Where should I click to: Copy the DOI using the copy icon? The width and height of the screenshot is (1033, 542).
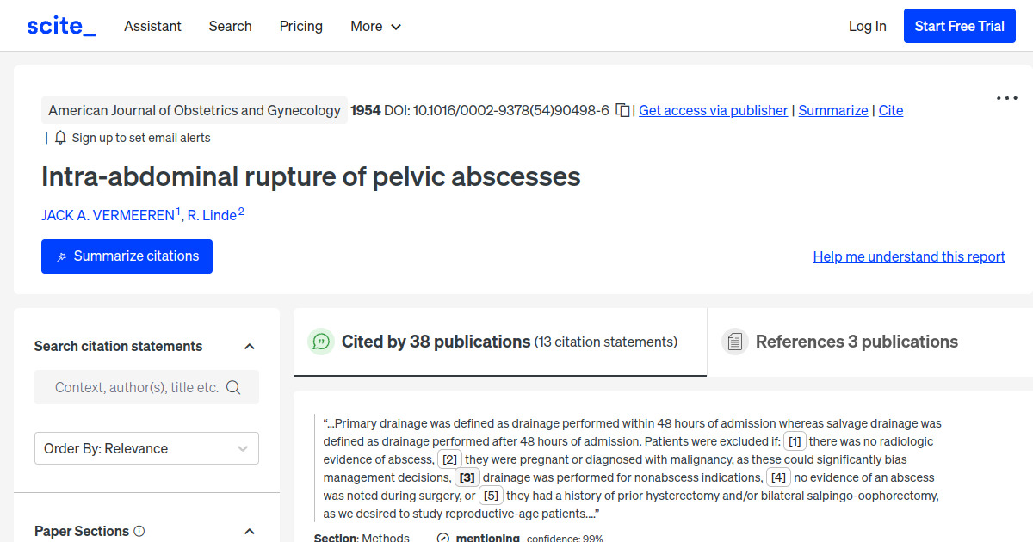(622, 110)
